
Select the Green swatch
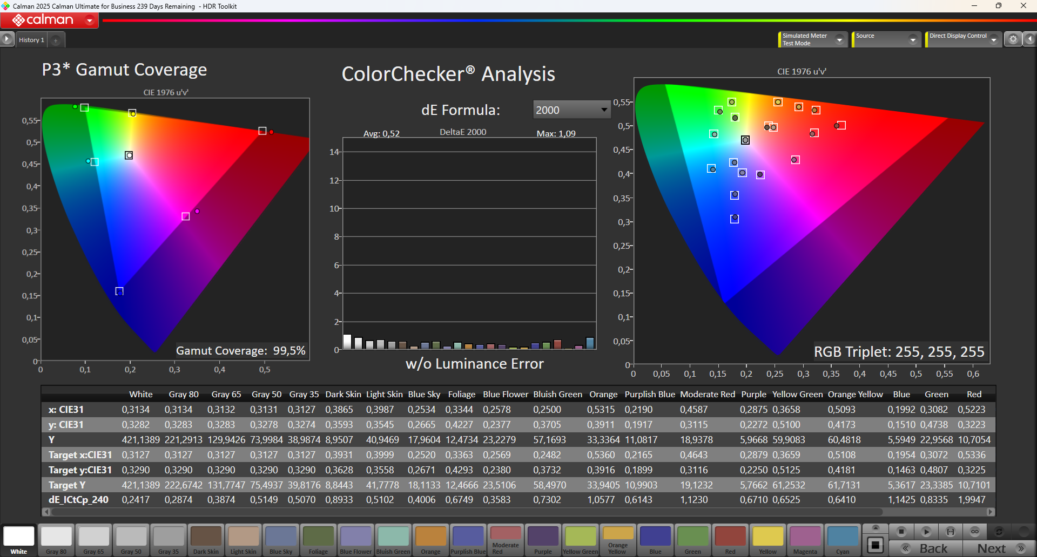click(693, 540)
